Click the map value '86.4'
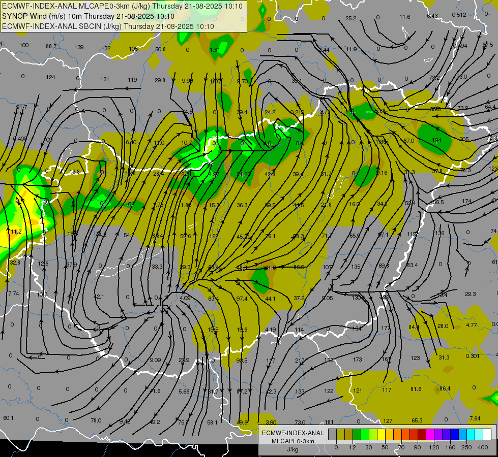498x457 pixels. [445, 388]
